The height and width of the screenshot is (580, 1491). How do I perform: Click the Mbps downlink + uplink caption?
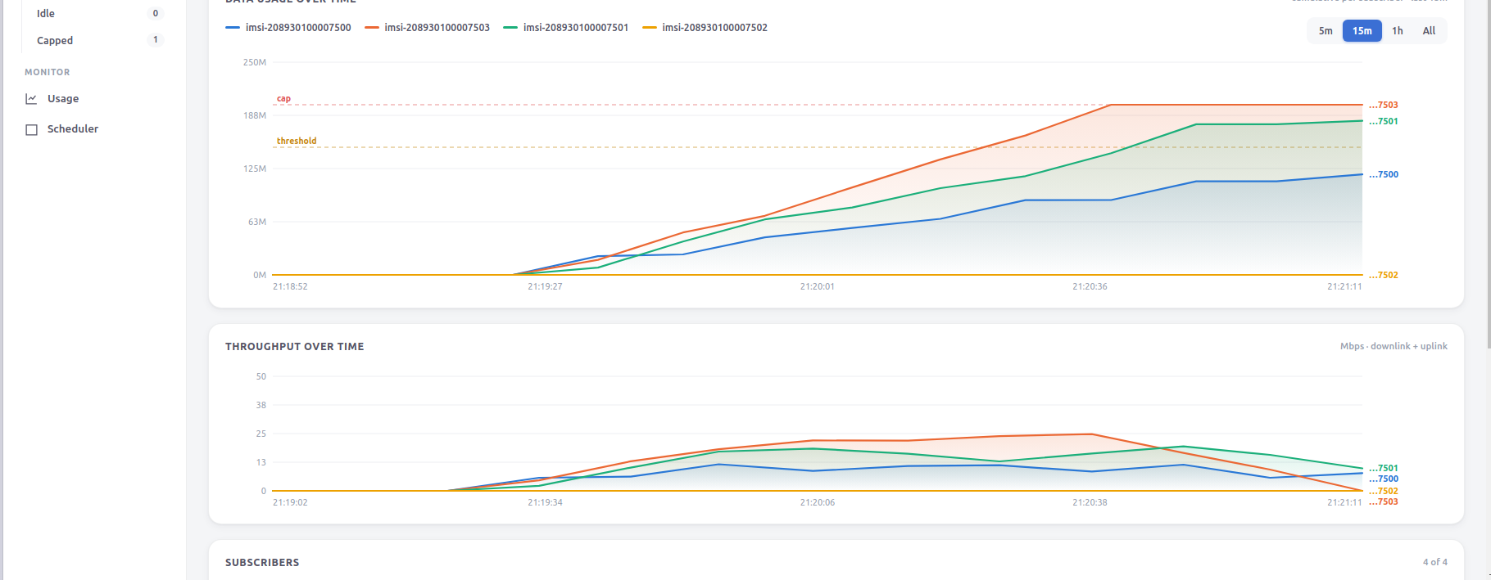[1394, 346]
